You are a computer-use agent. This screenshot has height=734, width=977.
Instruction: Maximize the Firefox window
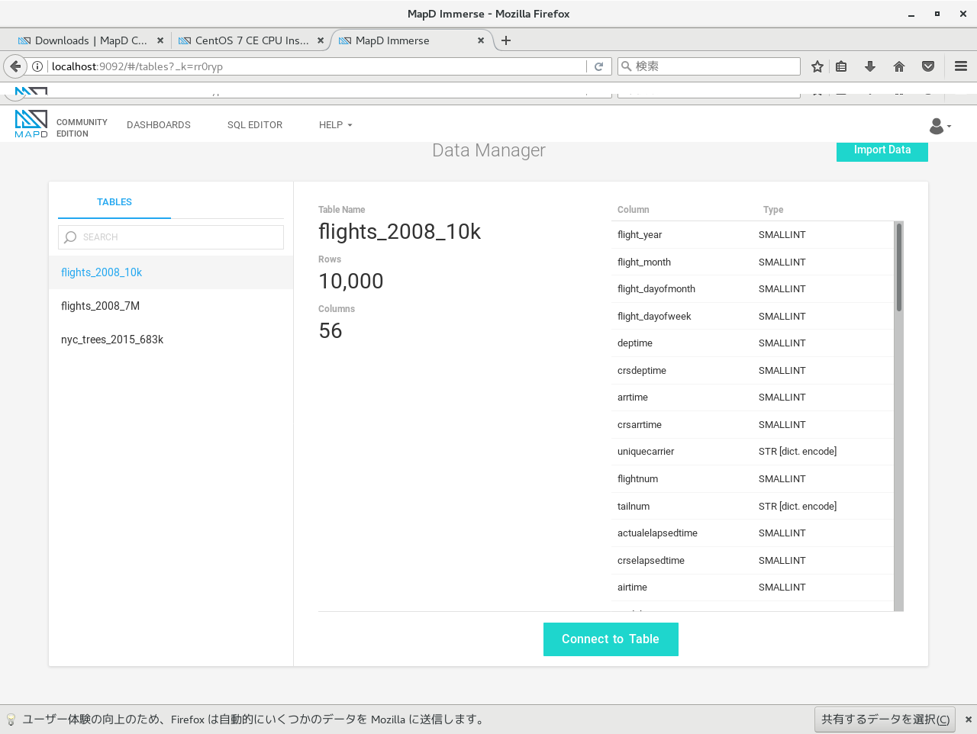[937, 14]
